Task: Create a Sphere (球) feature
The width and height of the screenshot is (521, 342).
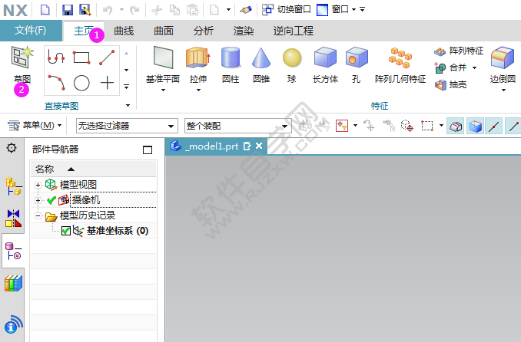Action: 292,64
